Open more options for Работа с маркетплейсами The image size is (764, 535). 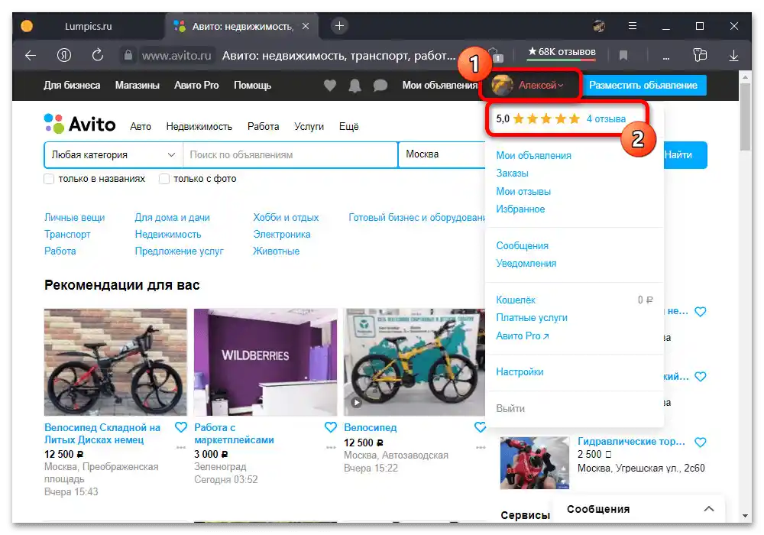tap(331, 447)
